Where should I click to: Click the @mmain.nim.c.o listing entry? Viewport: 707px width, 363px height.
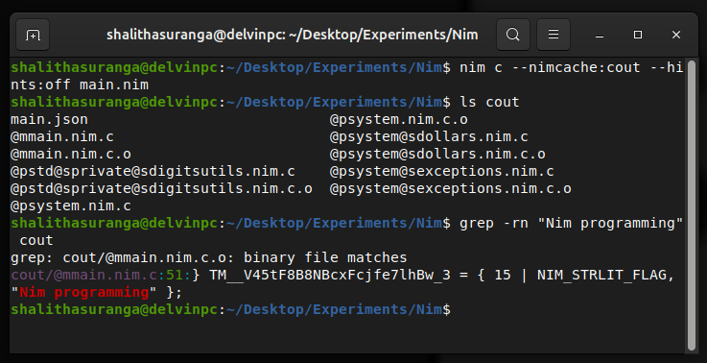pyautogui.click(x=71, y=154)
